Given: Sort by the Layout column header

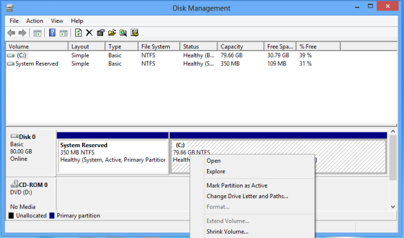Looking at the screenshot, I should pos(87,47).
